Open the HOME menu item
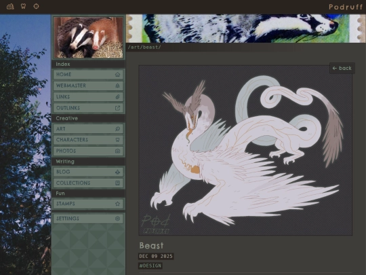This screenshot has height=275, width=366. (88, 75)
